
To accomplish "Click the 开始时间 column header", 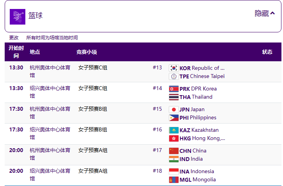I will pos(16,52).
